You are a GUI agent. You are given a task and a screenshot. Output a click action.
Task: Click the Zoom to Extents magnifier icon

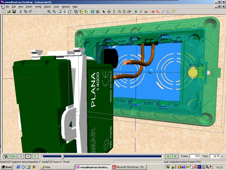49,12
